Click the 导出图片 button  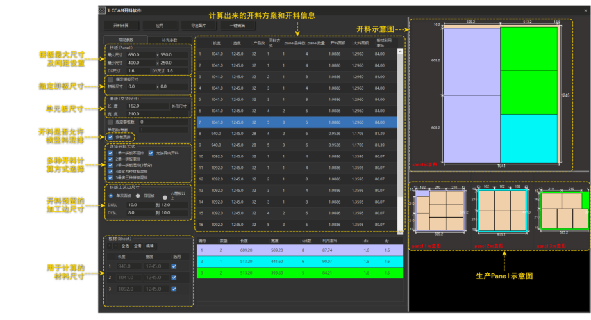[198, 26]
